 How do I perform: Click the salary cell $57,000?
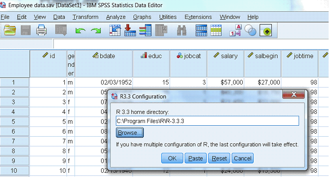coord(225,82)
